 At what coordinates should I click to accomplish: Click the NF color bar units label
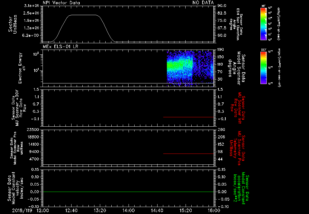click(279, 24)
